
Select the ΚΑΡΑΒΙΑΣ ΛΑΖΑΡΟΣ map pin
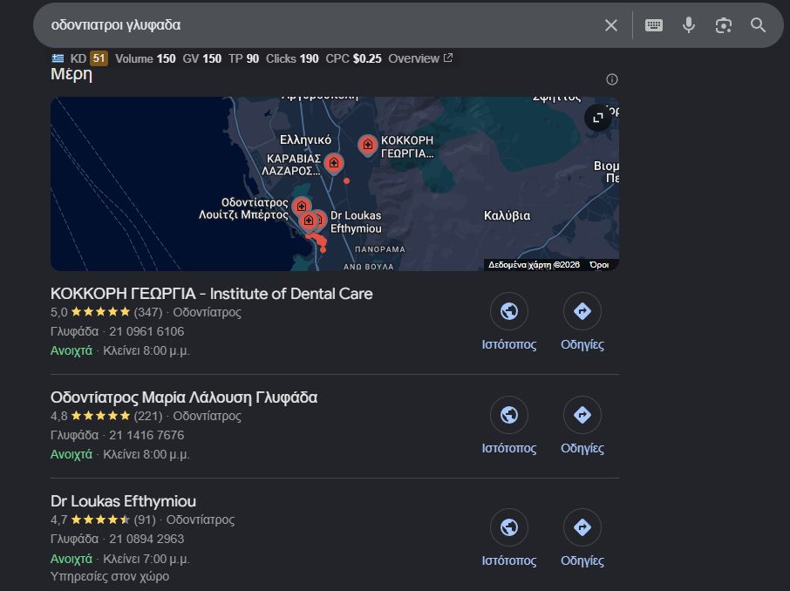click(x=334, y=164)
